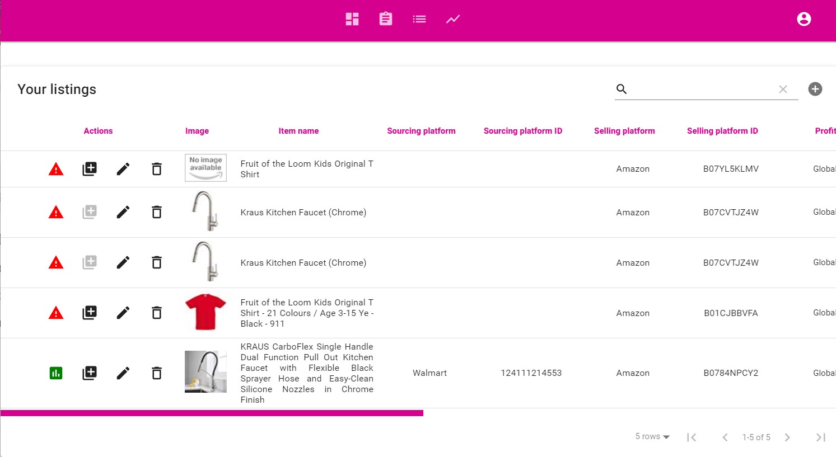Viewport: 836px width, 457px height.
Task: Click item name 'Fruit of the Loom Kids Original T Shirt'
Action: click(307, 169)
